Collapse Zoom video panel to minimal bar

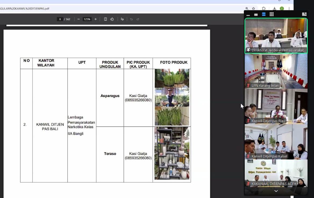click(x=248, y=15)
